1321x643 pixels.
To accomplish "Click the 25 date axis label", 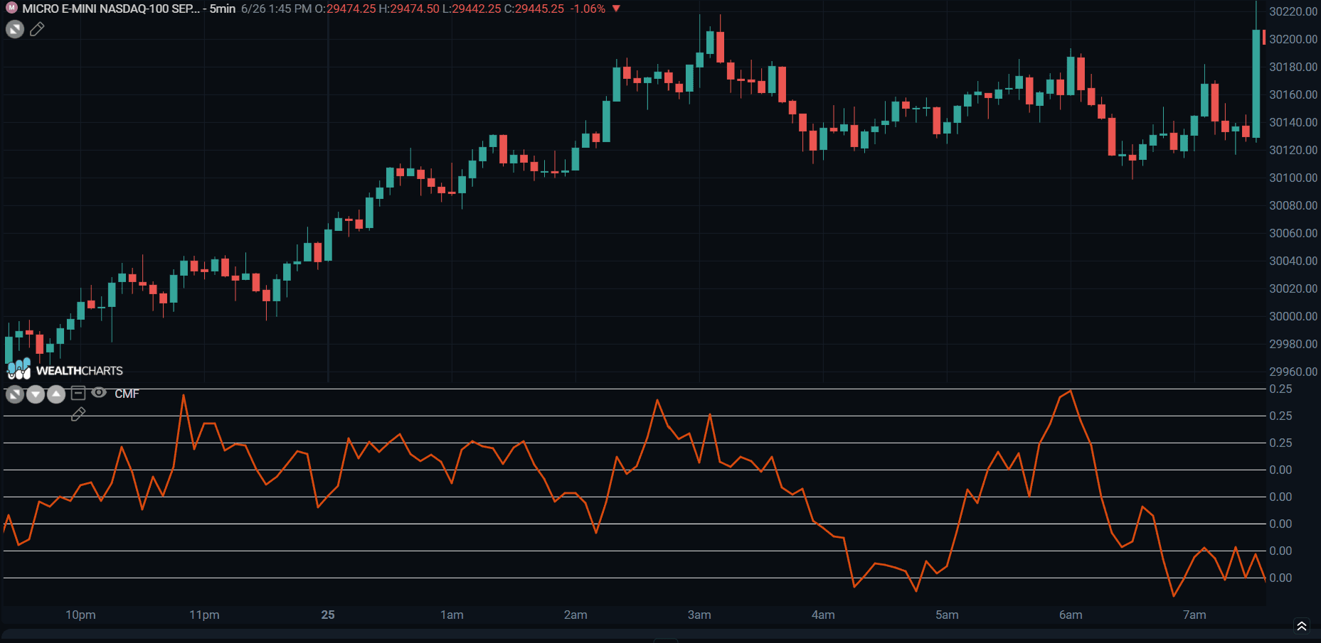I will click(x=328, y=615).
